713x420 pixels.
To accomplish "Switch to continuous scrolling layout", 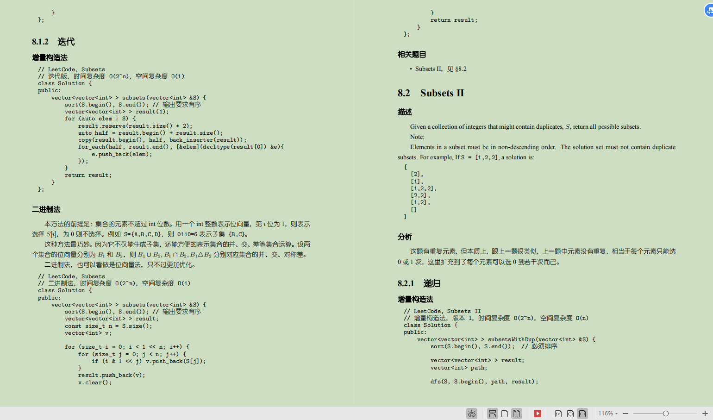I will tap(493, 414).
